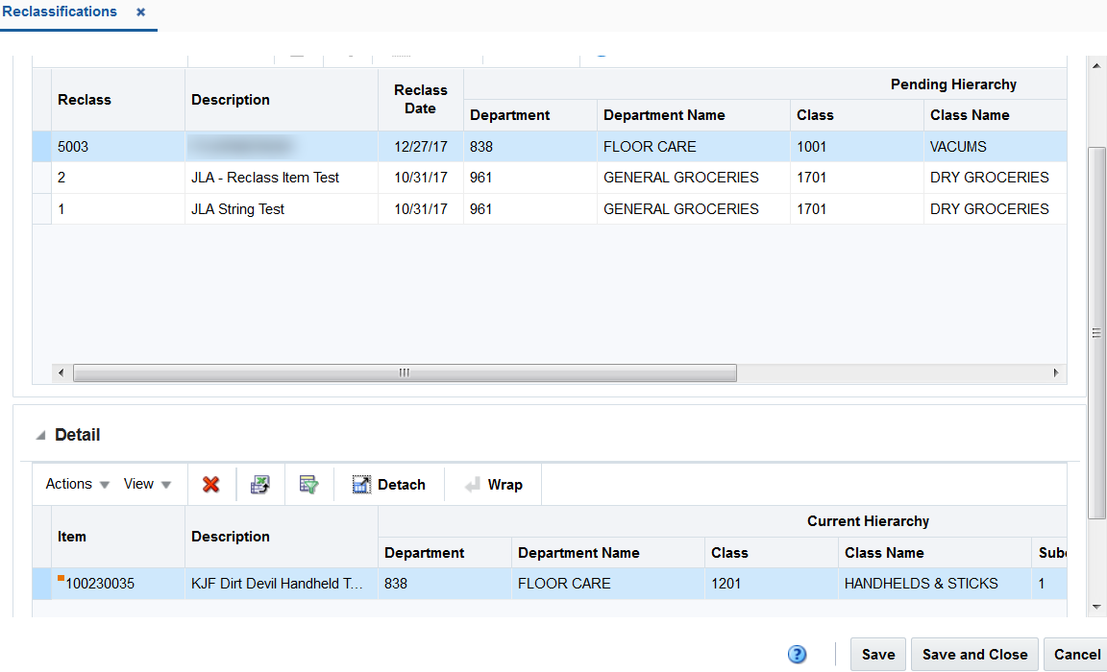Click reclass date 12/27/17 cell
This screenshot has width=1107, height=672.
point(421,147)
